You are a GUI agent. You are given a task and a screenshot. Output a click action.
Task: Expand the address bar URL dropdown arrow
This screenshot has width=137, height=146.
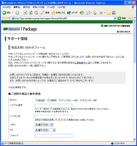click(115, 18)
